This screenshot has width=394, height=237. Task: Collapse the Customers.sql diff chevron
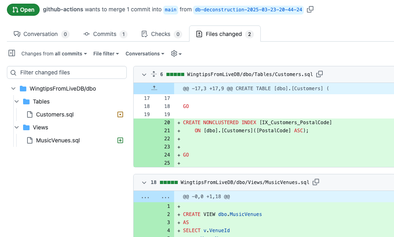click(x=144, y=74)
